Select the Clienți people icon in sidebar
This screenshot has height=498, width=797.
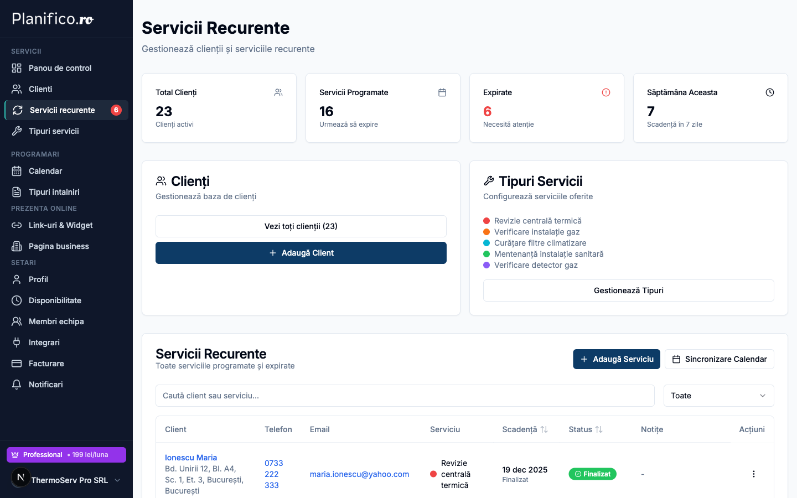click(18, 89)
